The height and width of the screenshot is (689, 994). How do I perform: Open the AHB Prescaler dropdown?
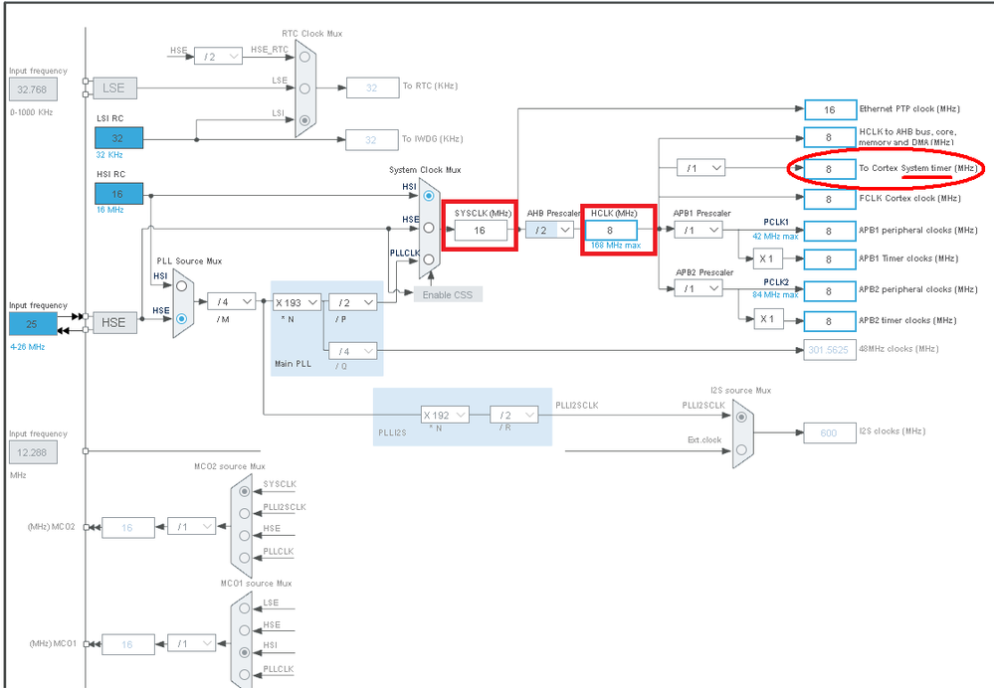(x=549, y=230)
